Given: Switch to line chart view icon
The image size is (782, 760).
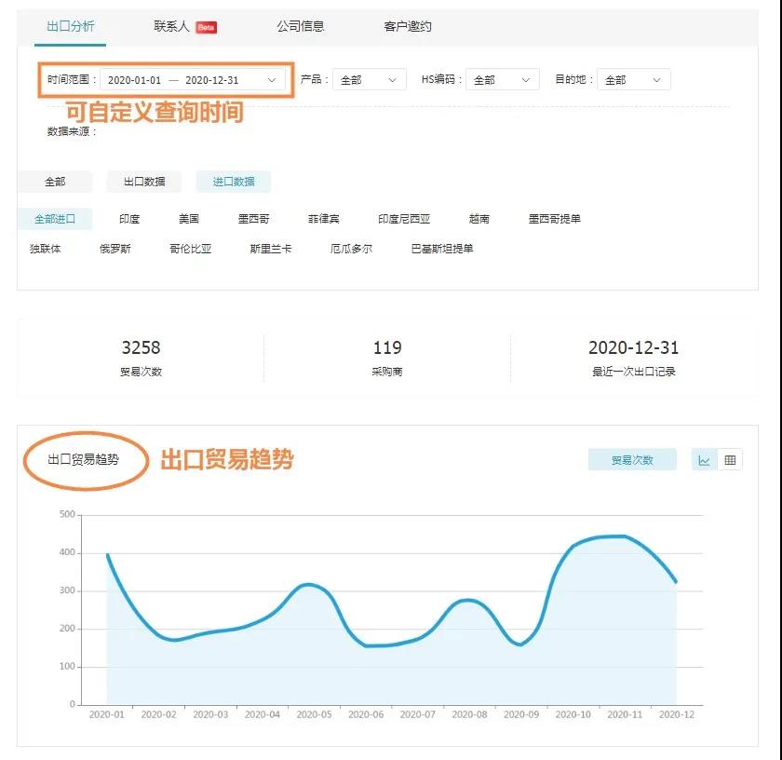Looking at the screenshot, I should (705, 460).
